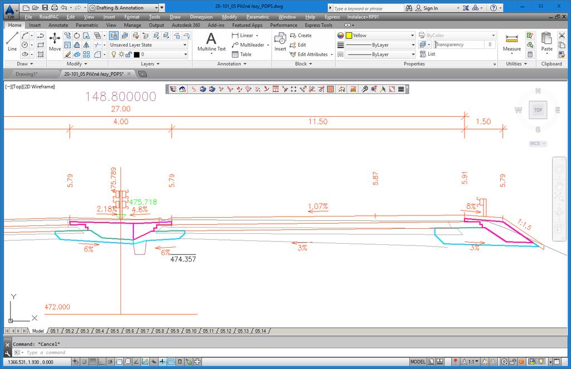Click the Erase tool icon
Screen dimensions: 571x369
click(67, 55)
